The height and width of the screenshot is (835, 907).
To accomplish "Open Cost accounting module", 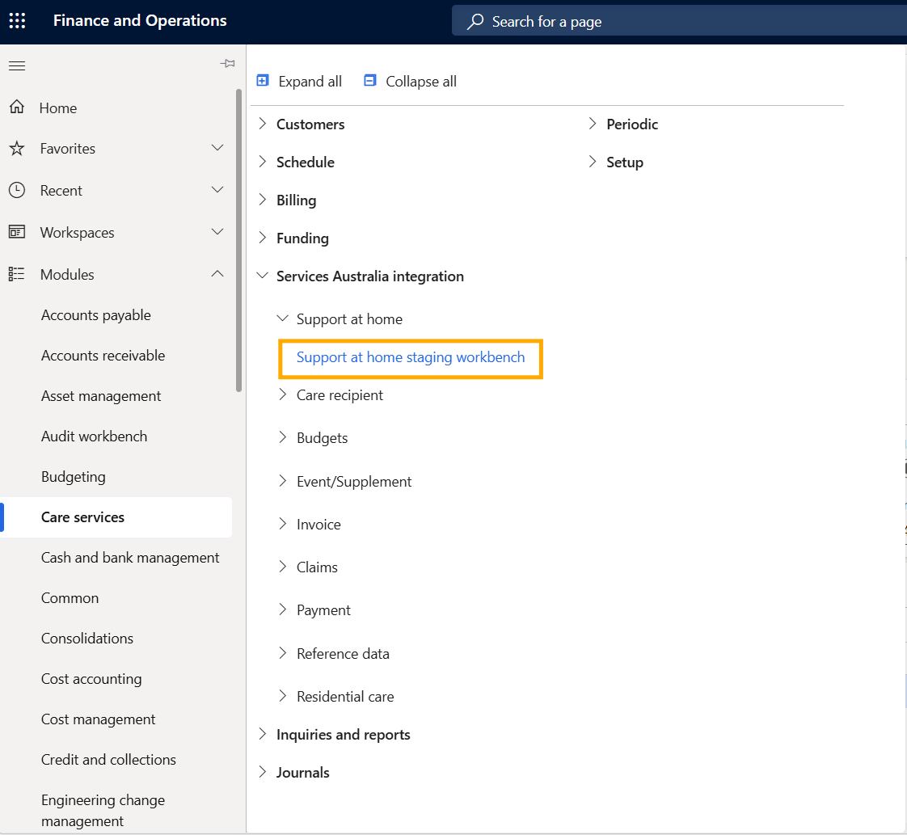I will [91, 679].
